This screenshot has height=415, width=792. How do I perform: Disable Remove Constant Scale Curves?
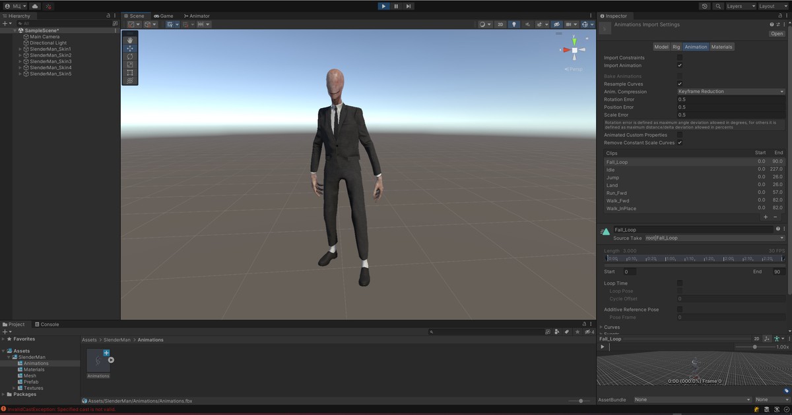coord(680,142)
